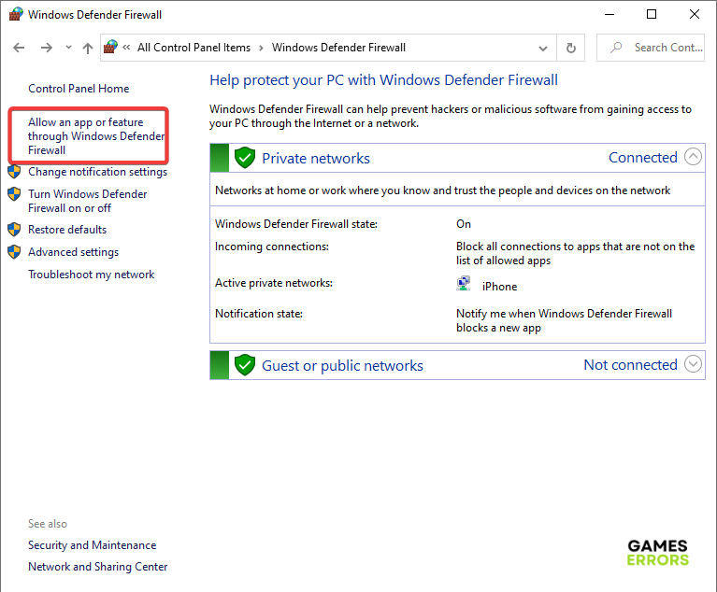This screenshot has height=592, width=717.
Task: Expand the Guest or public networks section
Action: [693, 364]
